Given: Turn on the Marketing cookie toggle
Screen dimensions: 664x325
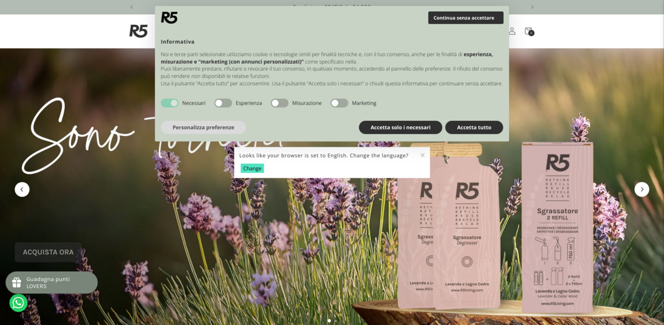Looking at the screenshot, I should 339,103.
